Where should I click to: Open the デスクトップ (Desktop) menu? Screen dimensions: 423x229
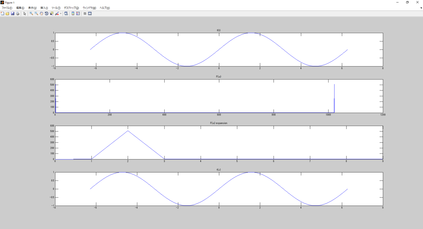tap(71, 8)
